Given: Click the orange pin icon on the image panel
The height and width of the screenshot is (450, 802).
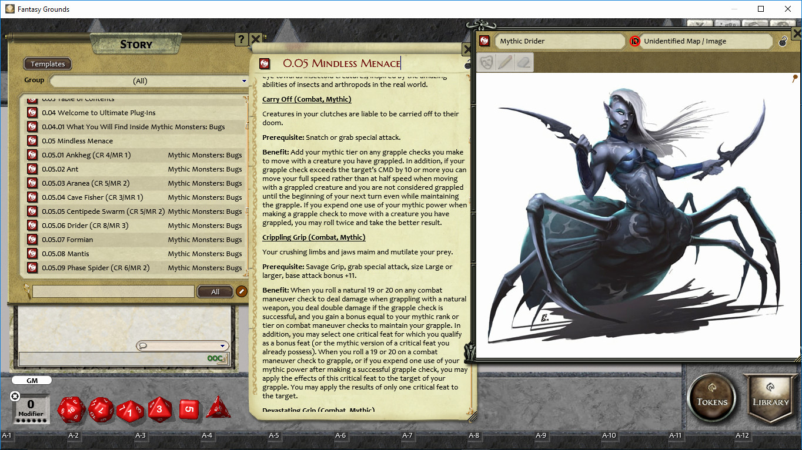Looking at the screenshot, I should [795, 77].
